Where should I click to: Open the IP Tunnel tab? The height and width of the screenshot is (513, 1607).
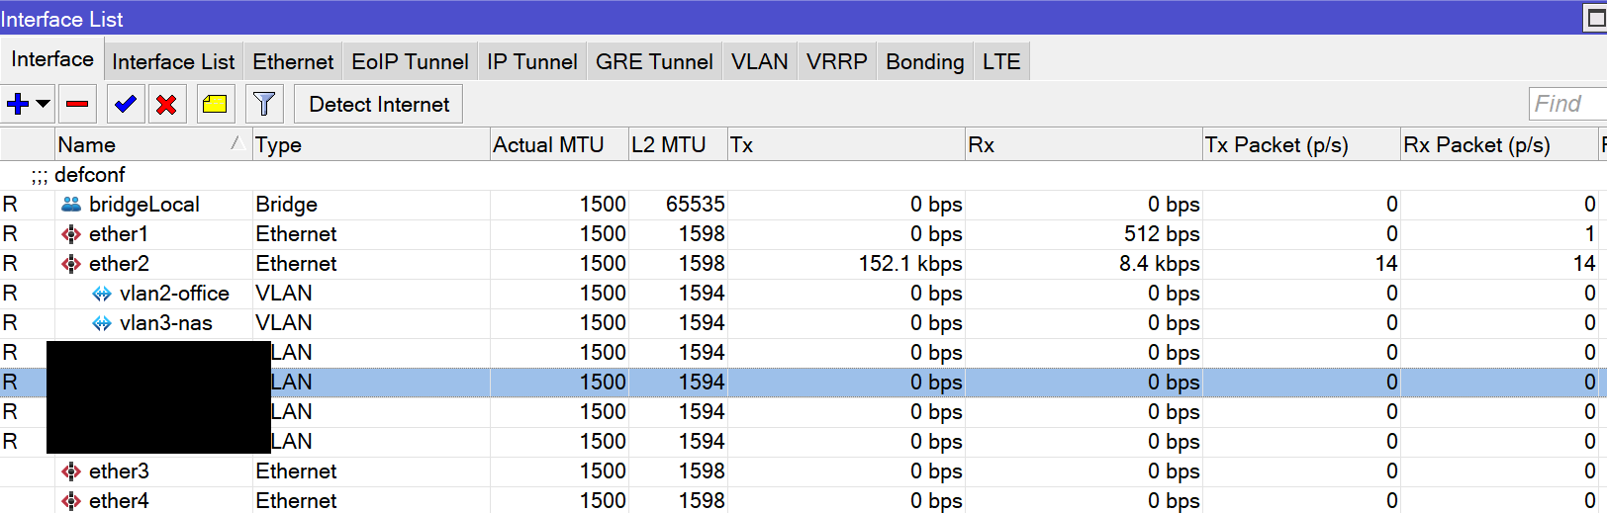pos(531,61)
